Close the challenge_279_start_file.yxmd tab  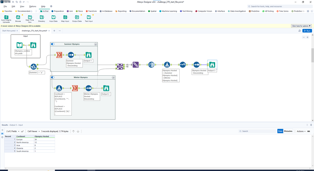[49, 31]
